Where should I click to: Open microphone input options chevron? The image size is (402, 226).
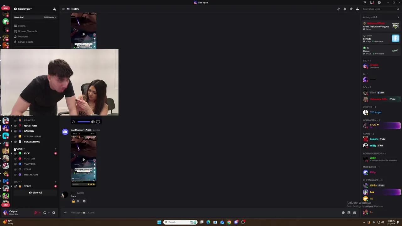(x=40, y=213)
